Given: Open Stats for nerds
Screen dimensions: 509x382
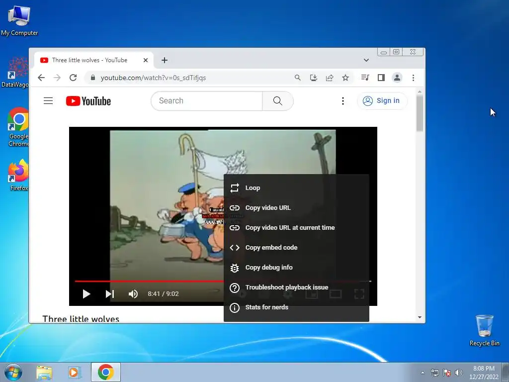Looking at the screenshot, I should point(296,307).
